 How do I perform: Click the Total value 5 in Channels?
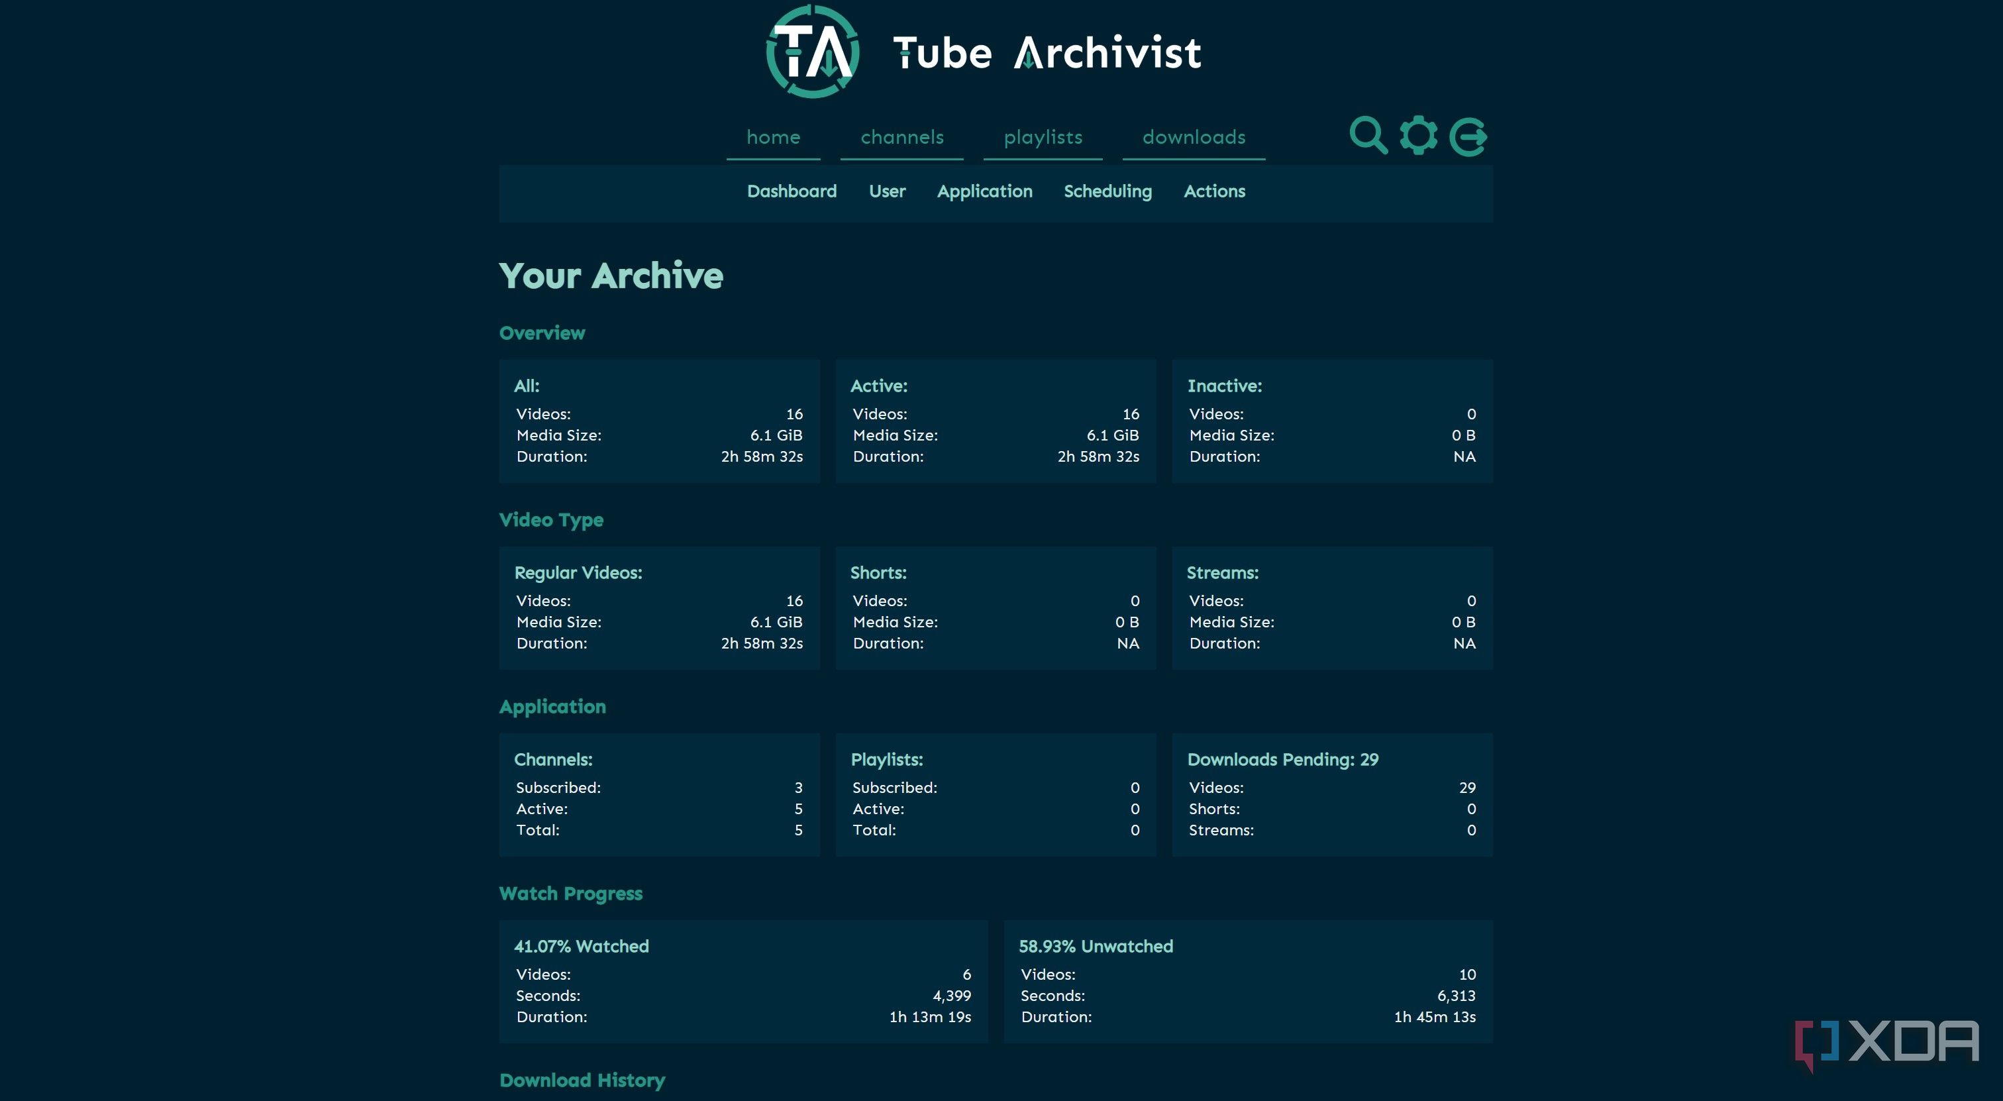coord(797,831)
